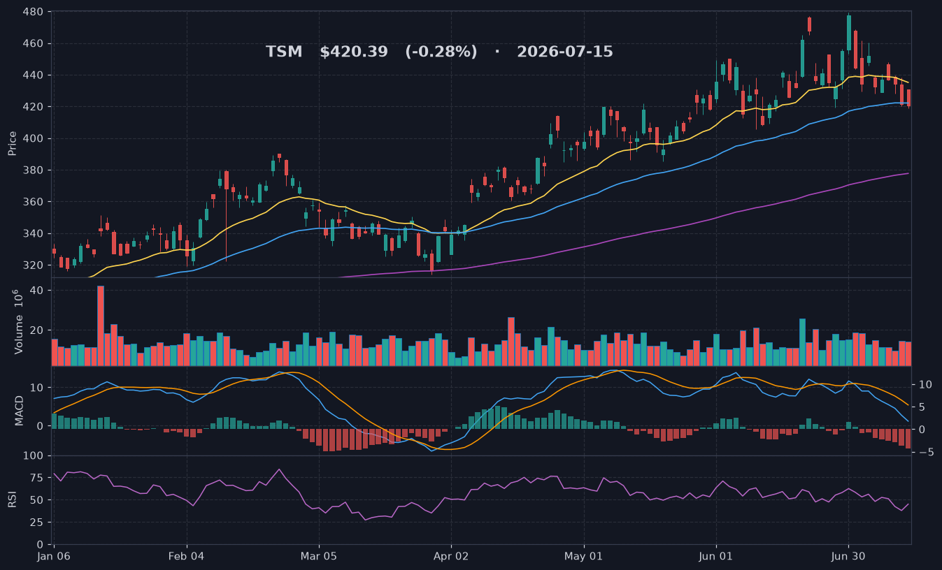Click the Feb 04 date tick label

click(187, 557)
